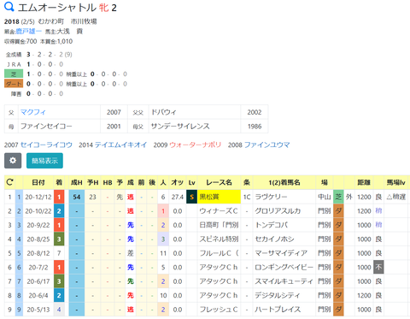Click winner name ハートプレイス

[x=278, y=310]
